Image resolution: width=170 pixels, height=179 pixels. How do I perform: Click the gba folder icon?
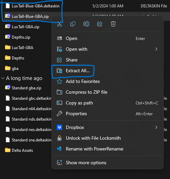(x=8, y=68)
